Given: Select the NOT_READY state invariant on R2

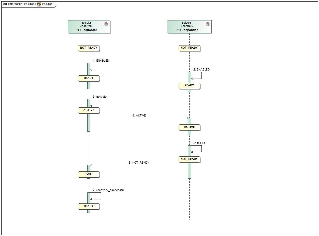Looking at the screenshot, I should point(189,48).
